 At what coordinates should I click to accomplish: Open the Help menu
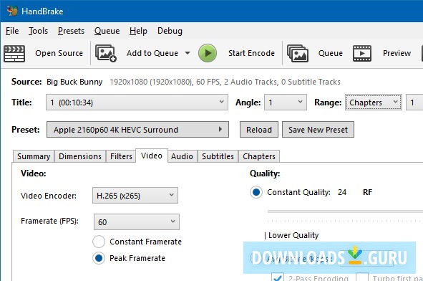click(x=138, y=31)
